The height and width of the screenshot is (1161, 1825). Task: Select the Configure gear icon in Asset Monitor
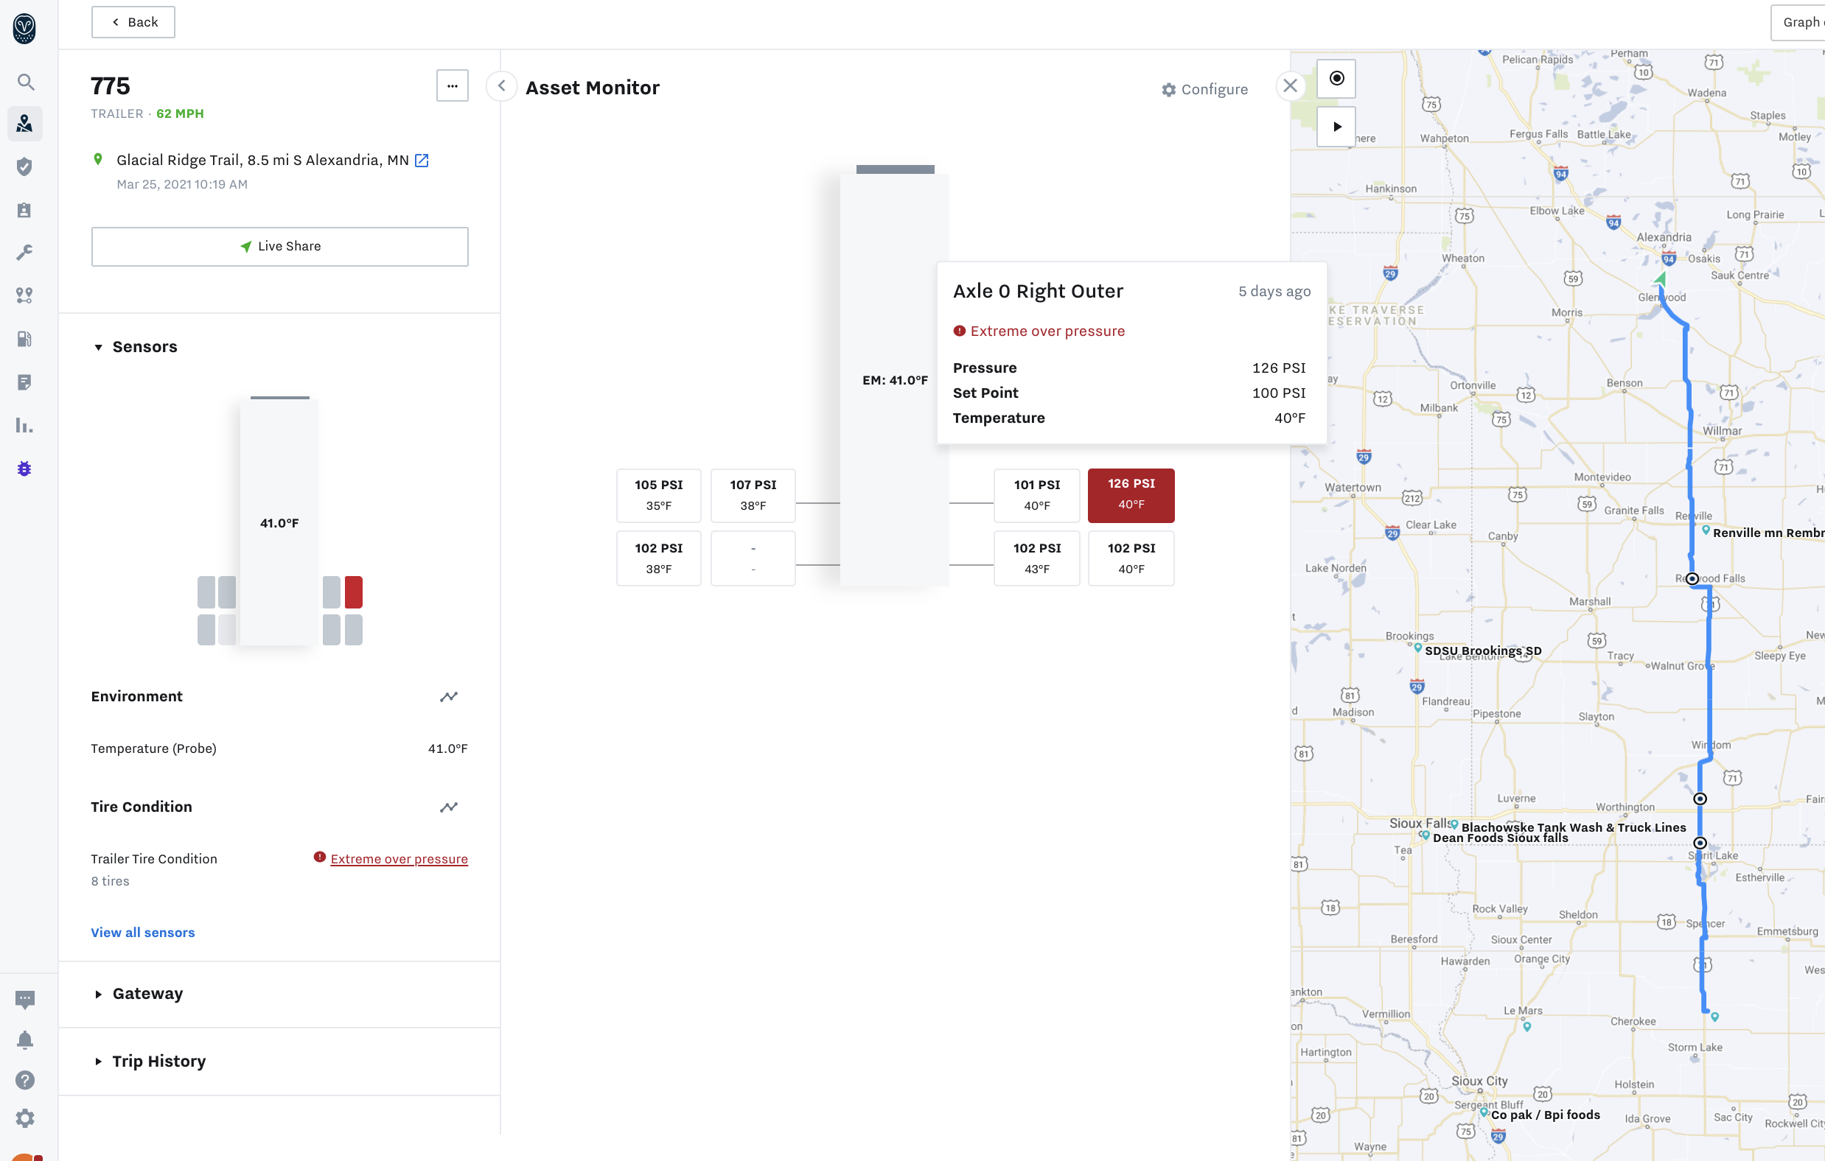pos(1168,89)
